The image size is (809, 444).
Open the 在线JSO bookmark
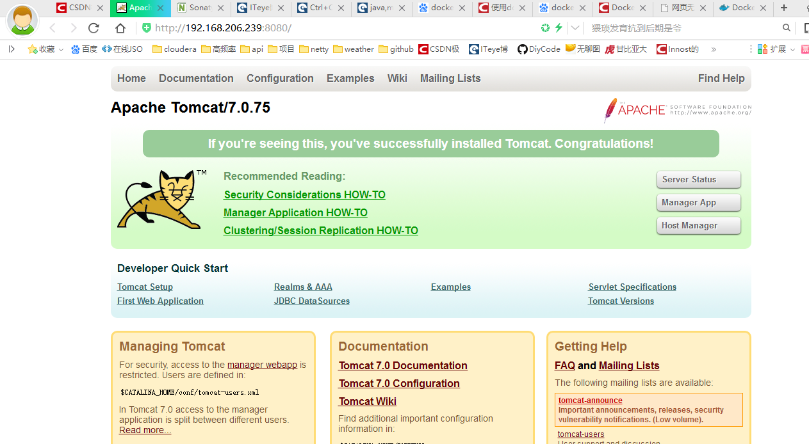pyautogui.click(x=122, y=49)
